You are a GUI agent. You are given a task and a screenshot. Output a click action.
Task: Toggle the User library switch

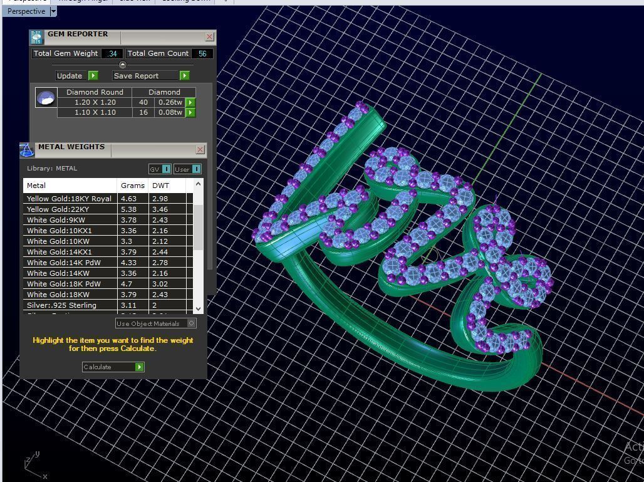coord(187,169)
